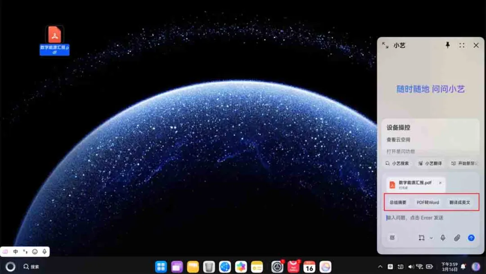Screen dimensions: 486x274
Task: Open the yellow notes app in dock
Action: pyautogui.click(x=257, y=266)
